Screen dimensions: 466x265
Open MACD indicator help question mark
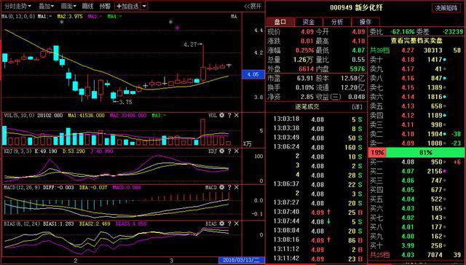(x=229, y=187)
